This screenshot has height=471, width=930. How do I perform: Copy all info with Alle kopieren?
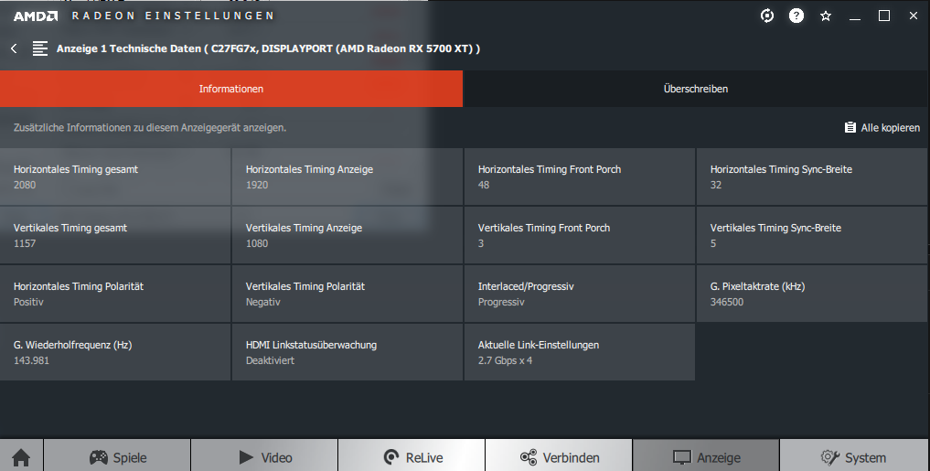[x=882, y=127]
